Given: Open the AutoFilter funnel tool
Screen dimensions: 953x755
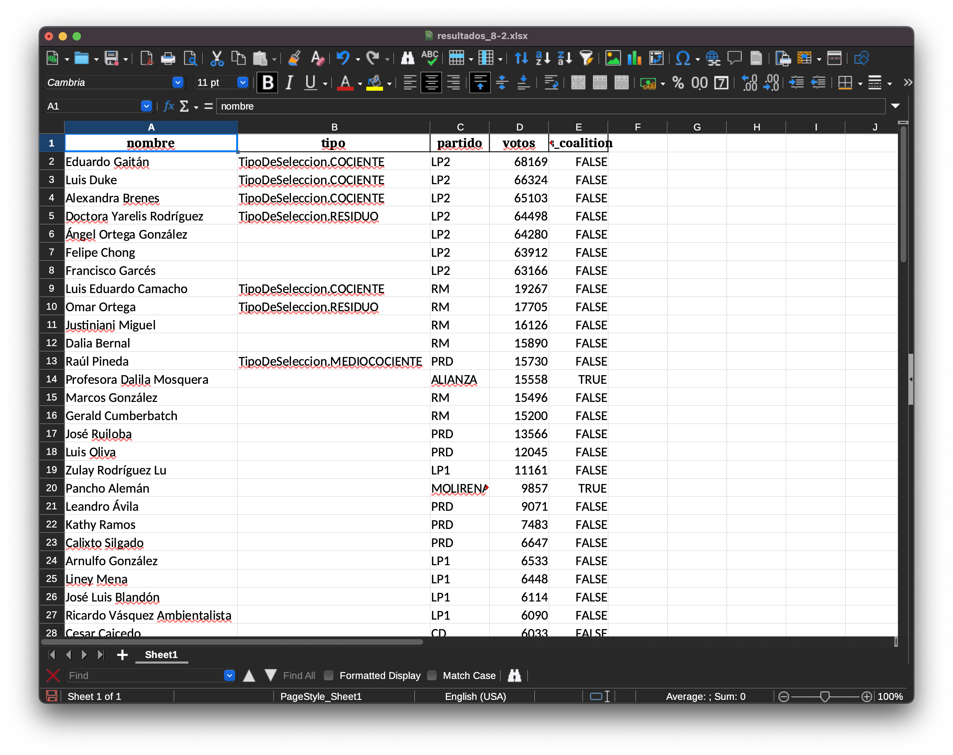Looking at the screenshot, I should tap(586, 58).
